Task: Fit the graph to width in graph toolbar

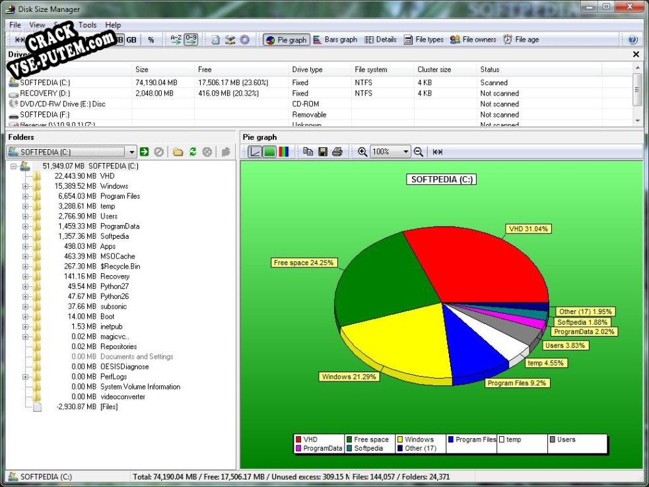Action: tap(438, 152)
